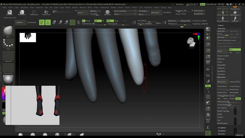Open the Alpha Off slot

coord(8,56)
